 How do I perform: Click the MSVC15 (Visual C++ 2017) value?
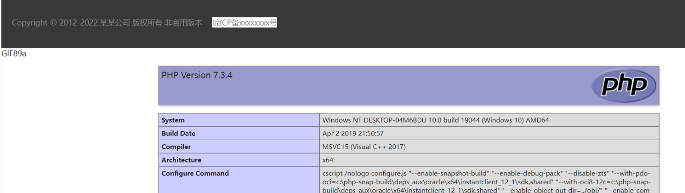pyautogui.click(x=364, y=147)
